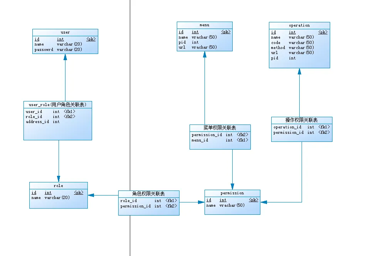This screenshot has height=256, width=386.
Task: Select the 菜单权限关联表 table header
Action: tap(220, 128)
